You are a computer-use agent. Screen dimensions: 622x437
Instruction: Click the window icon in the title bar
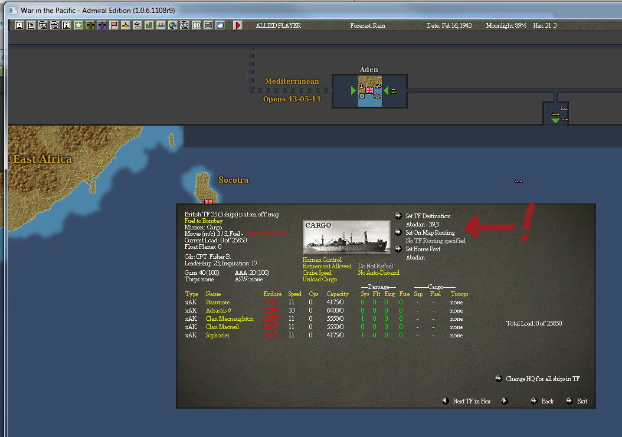pyautogui.click(x=13, y=10)
